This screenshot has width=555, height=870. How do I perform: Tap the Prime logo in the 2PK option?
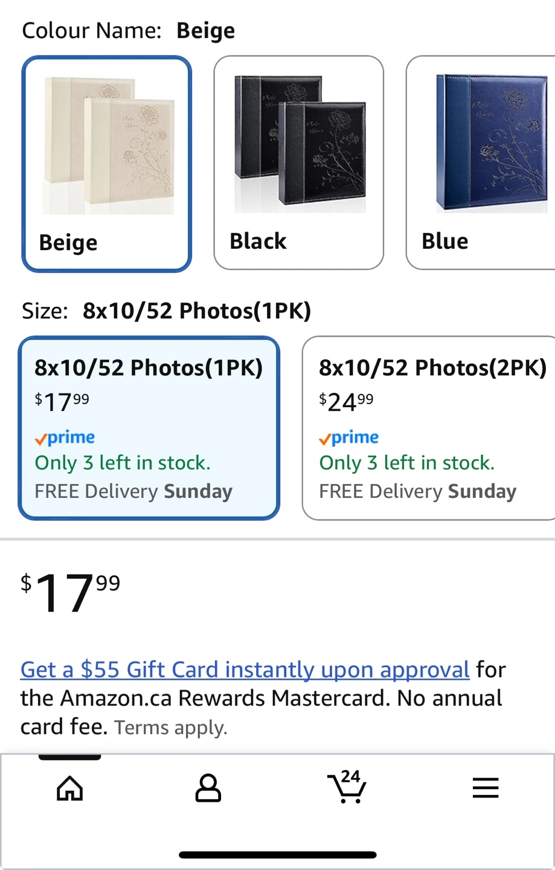click(x=349, y=437)
